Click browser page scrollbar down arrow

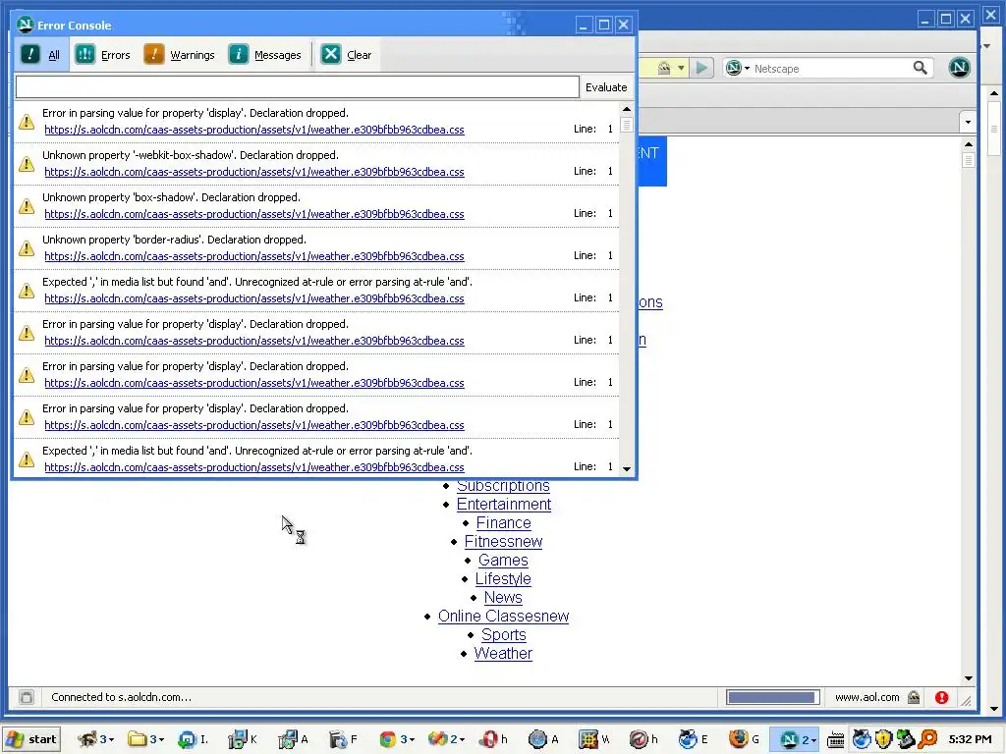pyautogui.click(x=968, y=678)
